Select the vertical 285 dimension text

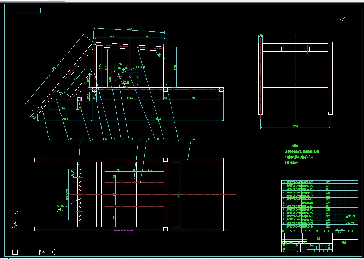click(x=114, y=218)
